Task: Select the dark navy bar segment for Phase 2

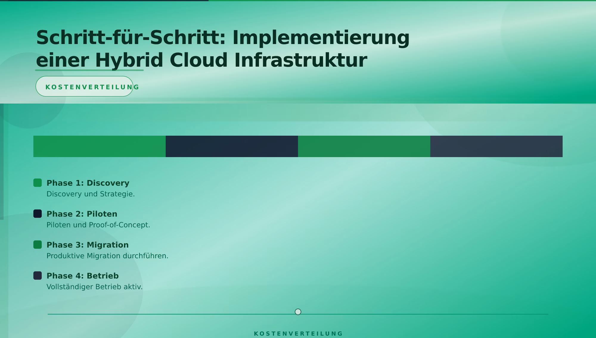Action: point(232,146)
